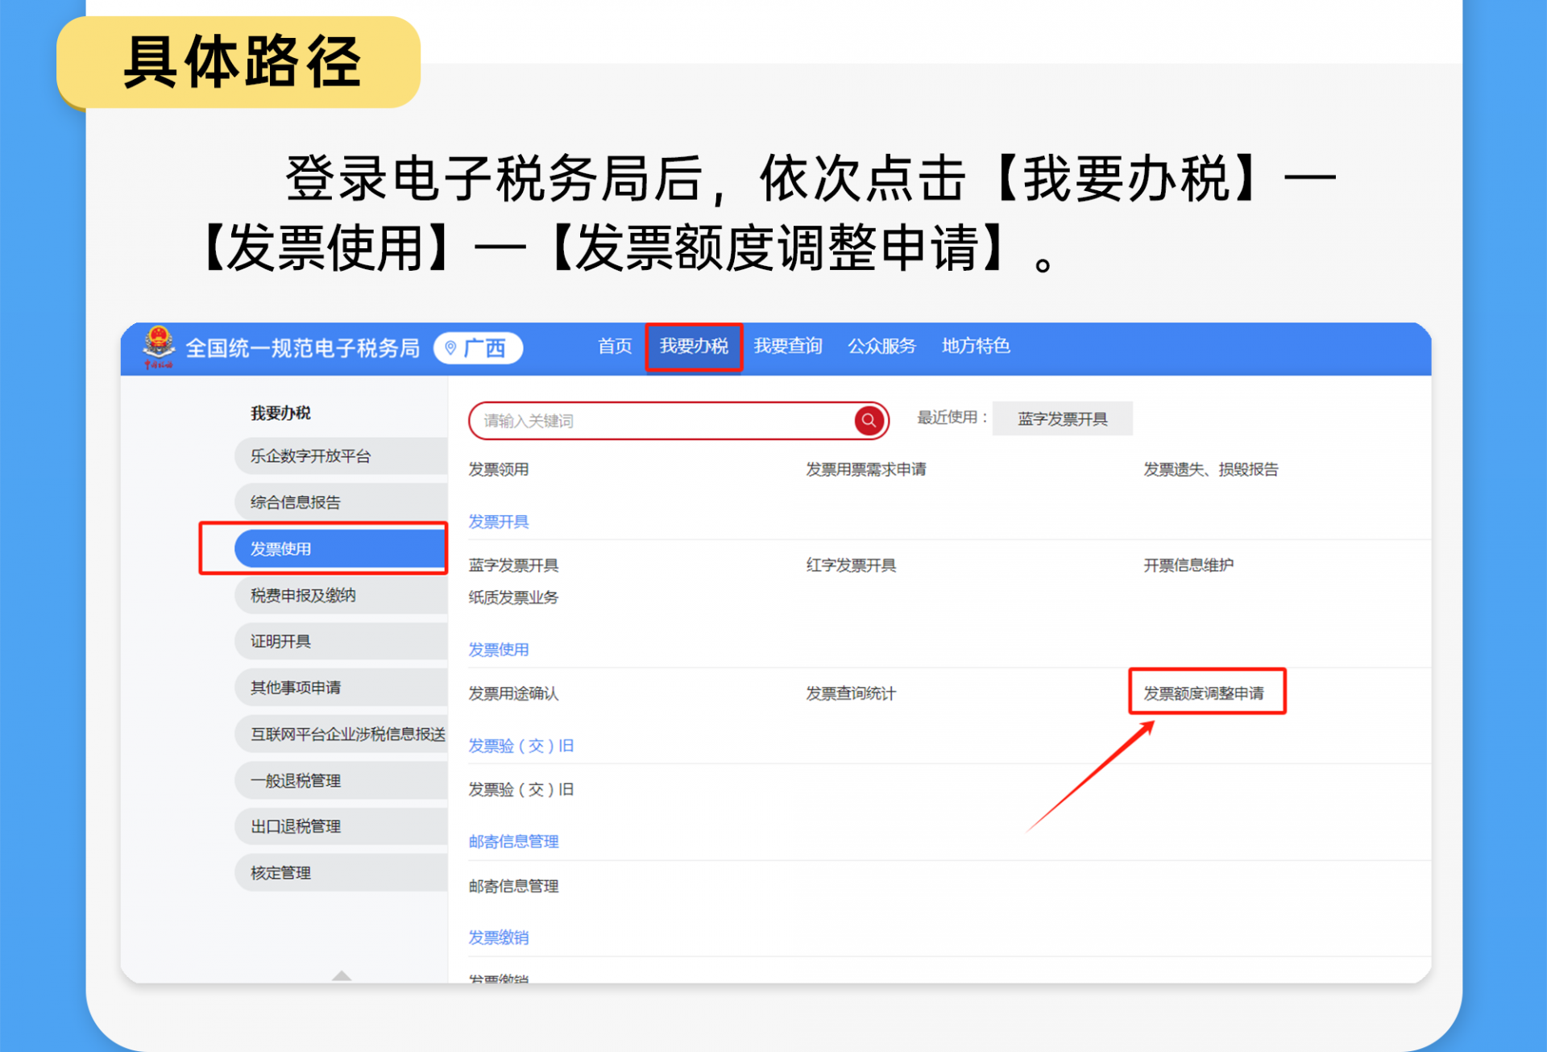Click the tax bureau emblem logo
This screenshot has width=1547, height=1052.
tap(159, 347)
